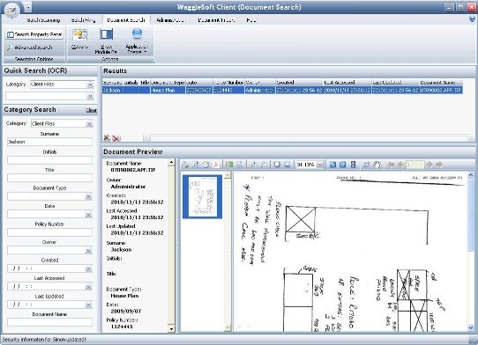This screenshot has height=345, width=478.
Task: Select the Document Search tab
Action: (126, 20)
